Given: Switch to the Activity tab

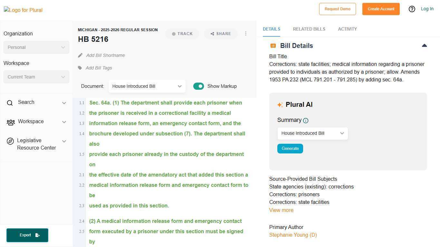Looking at the screenshot, I should [x=347, y=29].
